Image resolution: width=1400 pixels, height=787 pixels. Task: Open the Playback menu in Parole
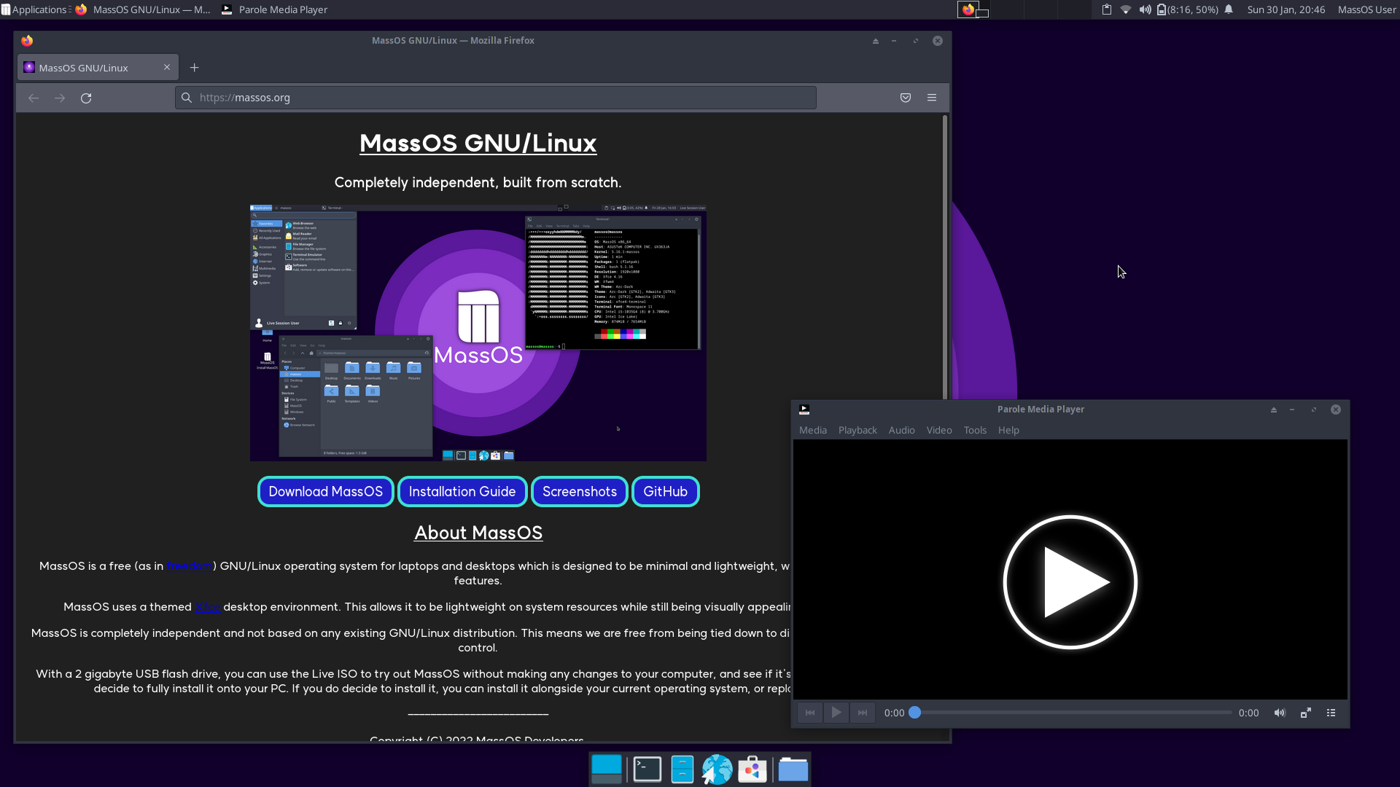(857, 430)
